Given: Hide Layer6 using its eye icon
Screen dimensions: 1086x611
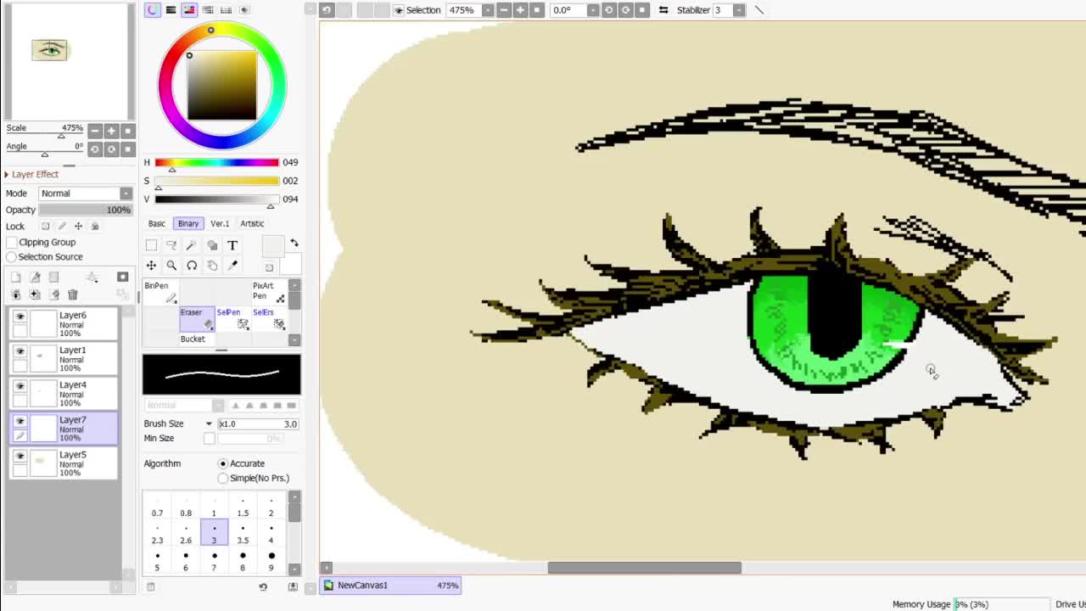Looking at the screenshot, I should [20, 316].
